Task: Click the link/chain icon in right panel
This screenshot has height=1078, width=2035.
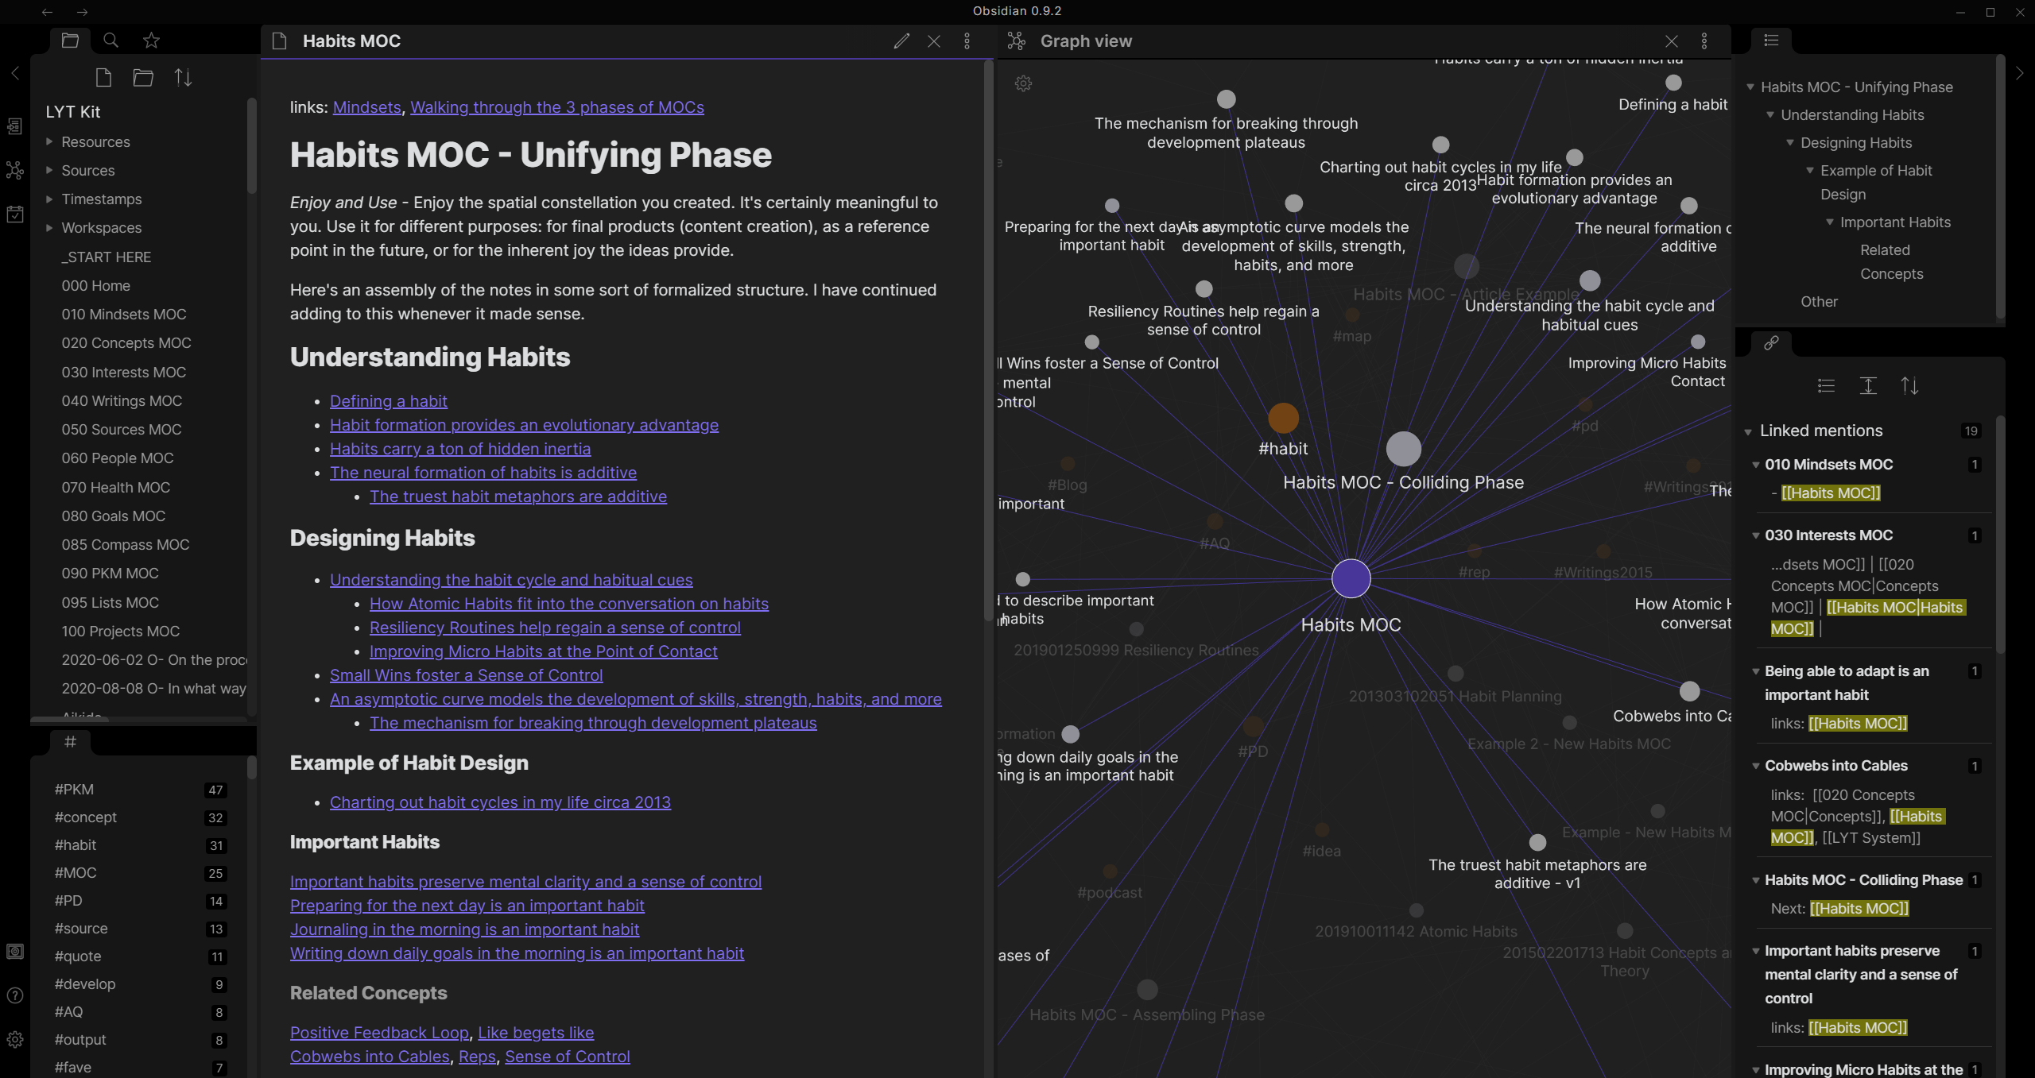Action: tap(1771, 342)
